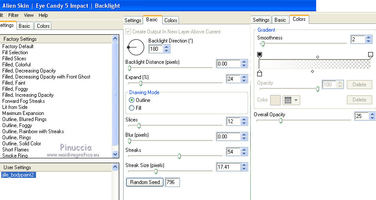
Task: Toggle Create Output In New Layer checkbox
Action: (128, 31)
